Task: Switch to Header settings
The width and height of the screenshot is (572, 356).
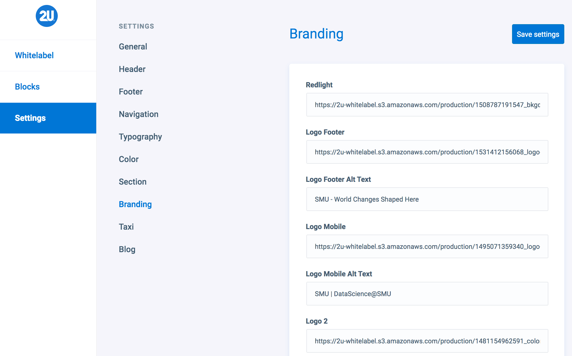Action: tap(132, 69)
